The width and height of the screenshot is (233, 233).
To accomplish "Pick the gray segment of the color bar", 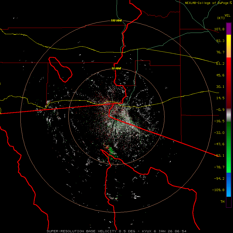I will 229,115.
